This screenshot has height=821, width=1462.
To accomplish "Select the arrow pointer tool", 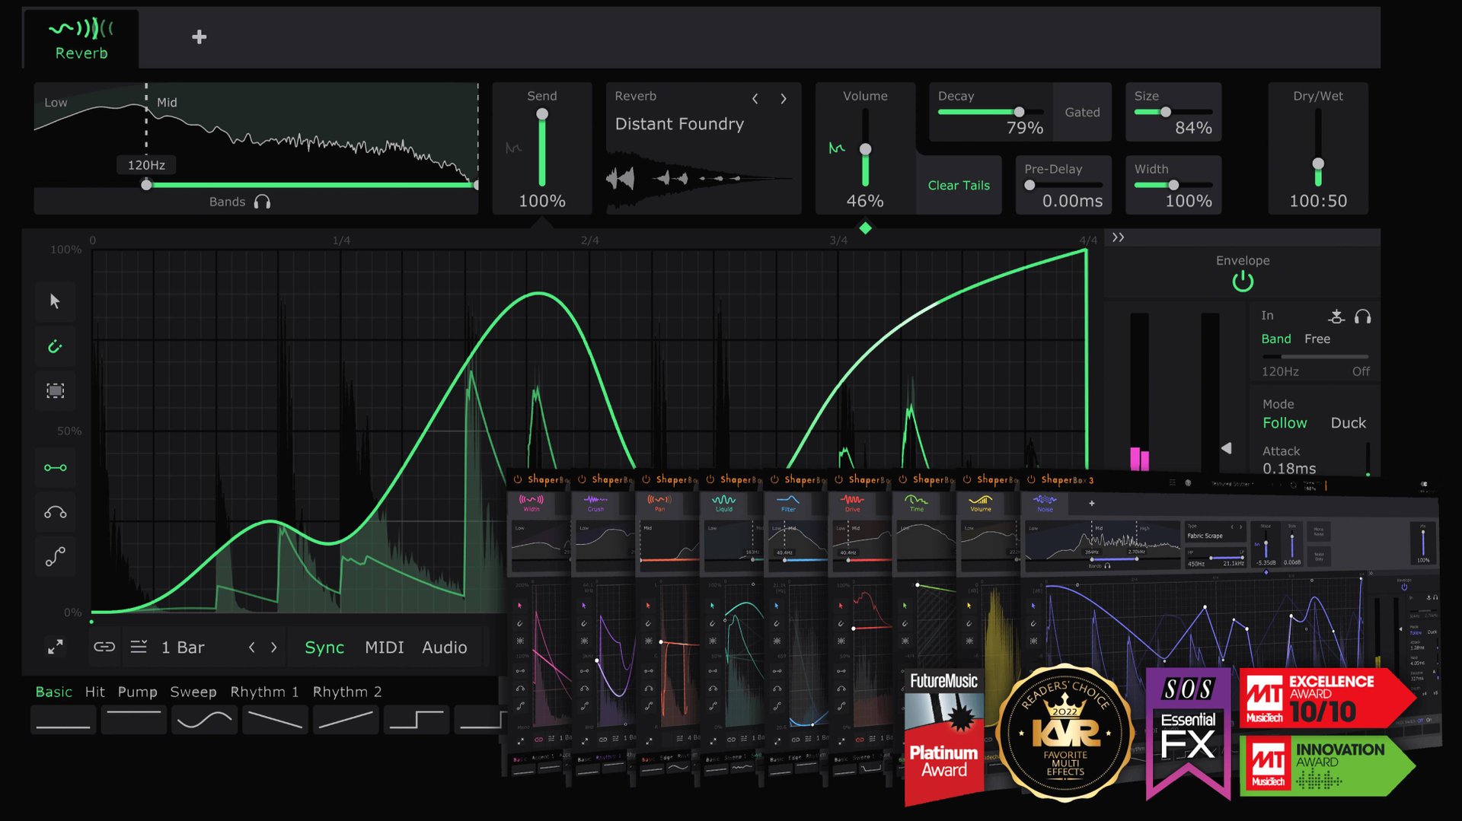I will point(55,301).
